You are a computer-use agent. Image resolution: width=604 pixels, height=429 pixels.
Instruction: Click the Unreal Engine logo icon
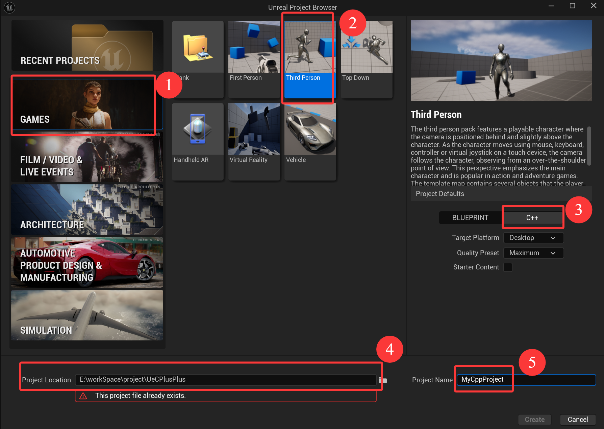[9, 7]
